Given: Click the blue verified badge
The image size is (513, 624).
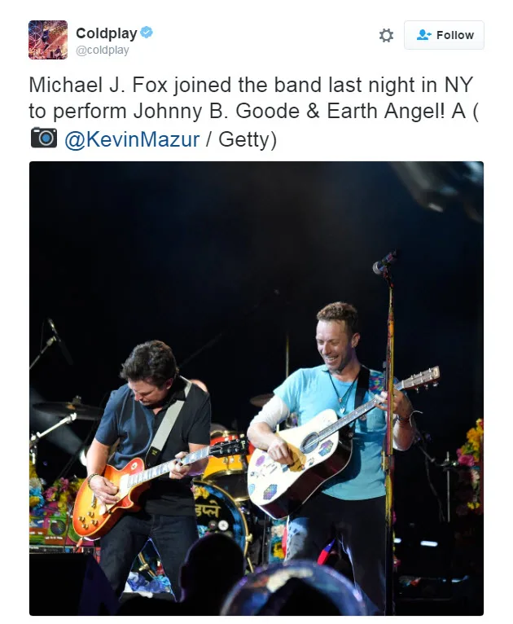Looking at the screenshot, I should click(147, 33).
